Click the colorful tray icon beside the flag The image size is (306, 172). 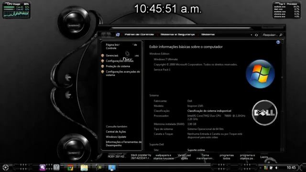click(x=266, y=168)
